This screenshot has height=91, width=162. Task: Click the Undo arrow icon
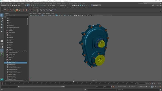tap(18, 5)
